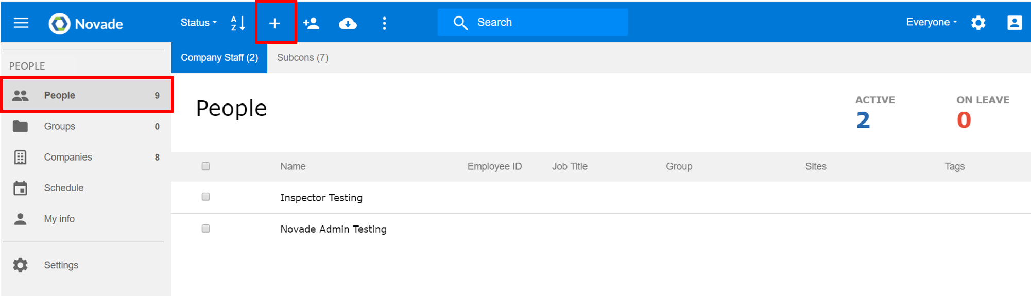
Task: Open Companies in the sidebar
Action: (x=68, y=157)
